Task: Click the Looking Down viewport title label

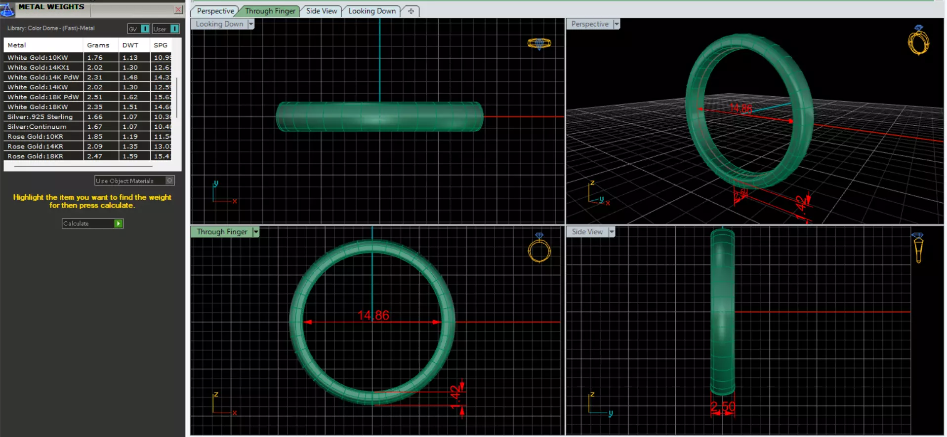Action: [219, 24]
